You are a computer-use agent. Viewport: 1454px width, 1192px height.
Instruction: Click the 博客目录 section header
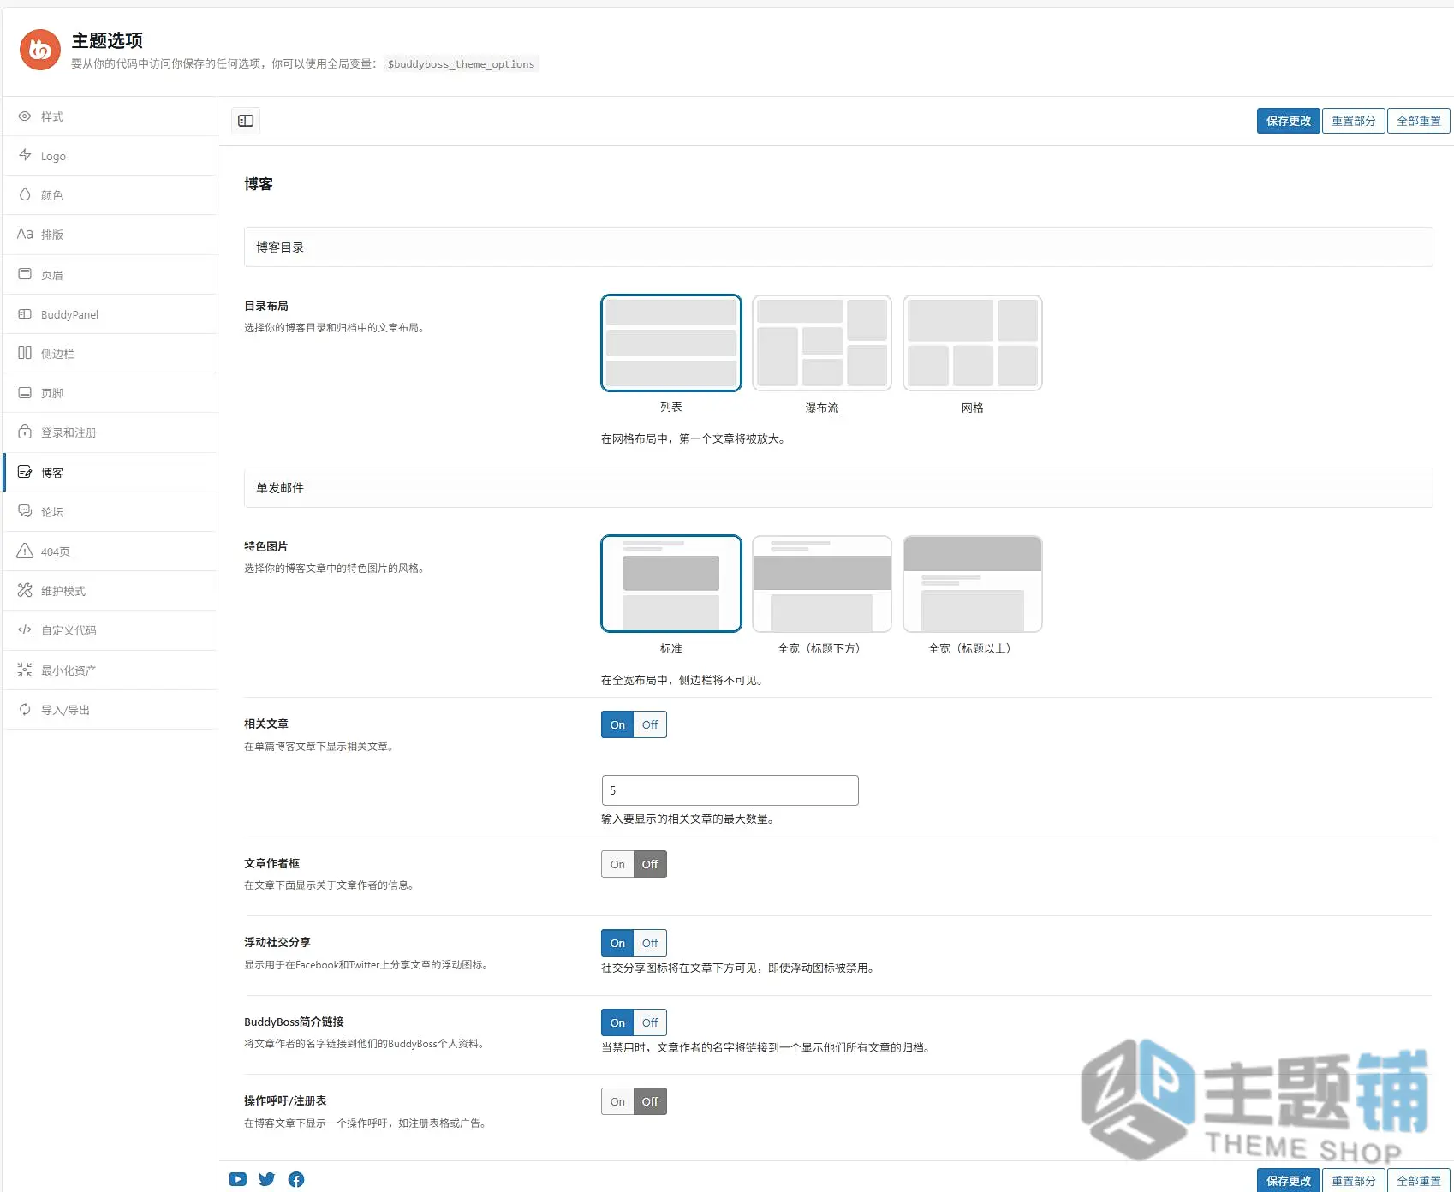(x=838, y=247)
